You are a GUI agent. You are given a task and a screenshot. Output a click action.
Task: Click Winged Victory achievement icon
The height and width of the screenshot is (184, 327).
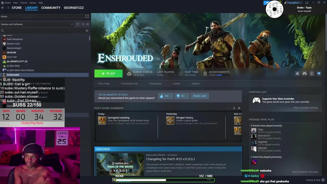click(170, 121)
